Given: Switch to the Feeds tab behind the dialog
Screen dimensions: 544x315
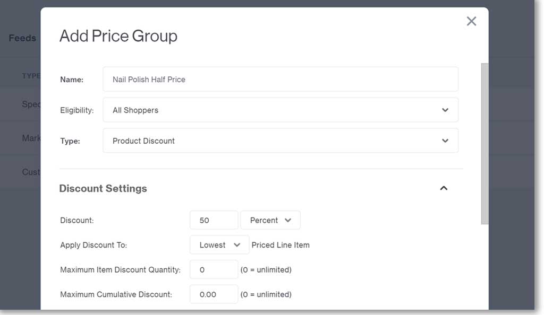Looking at the screenshot, I should tap(22, 38).
